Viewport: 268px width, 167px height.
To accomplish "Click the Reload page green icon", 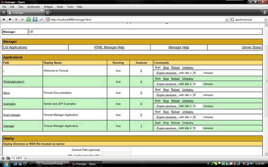I will point(29,20).
